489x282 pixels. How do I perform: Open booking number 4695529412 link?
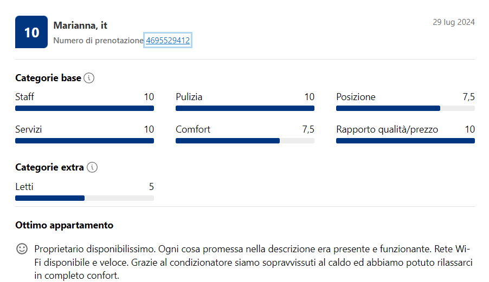tap(168, 41)
